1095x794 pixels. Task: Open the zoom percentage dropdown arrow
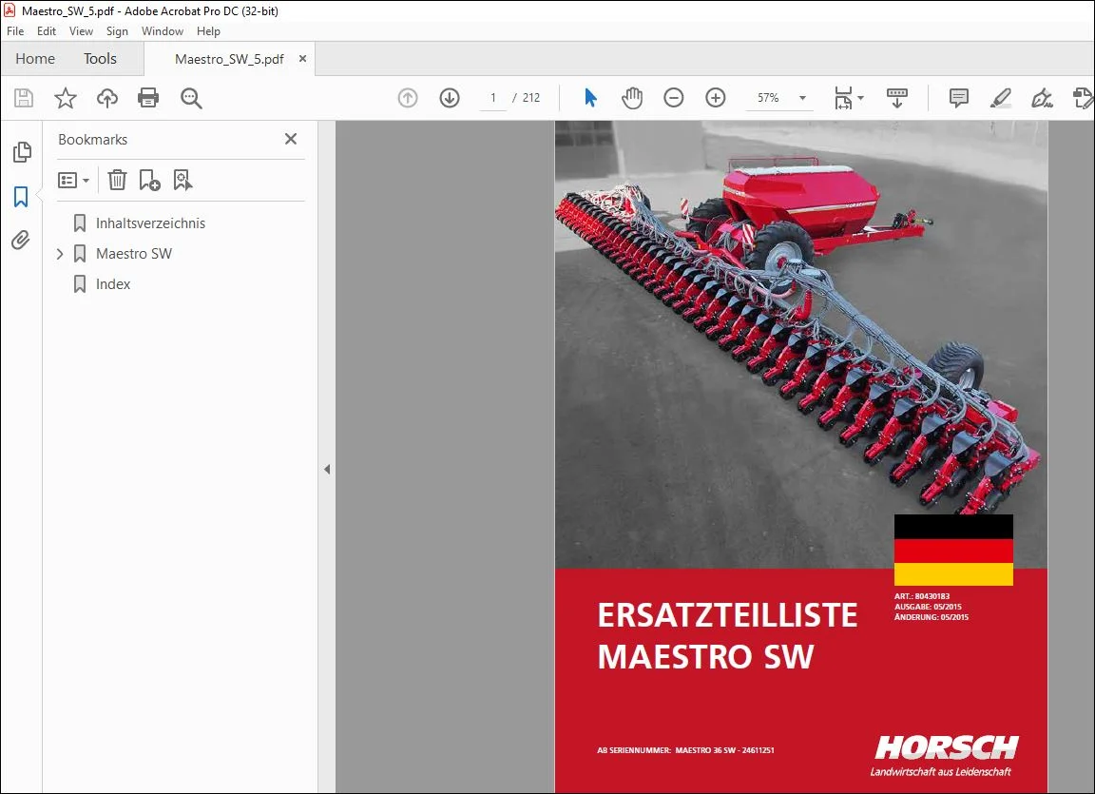[x=802, y=98]
